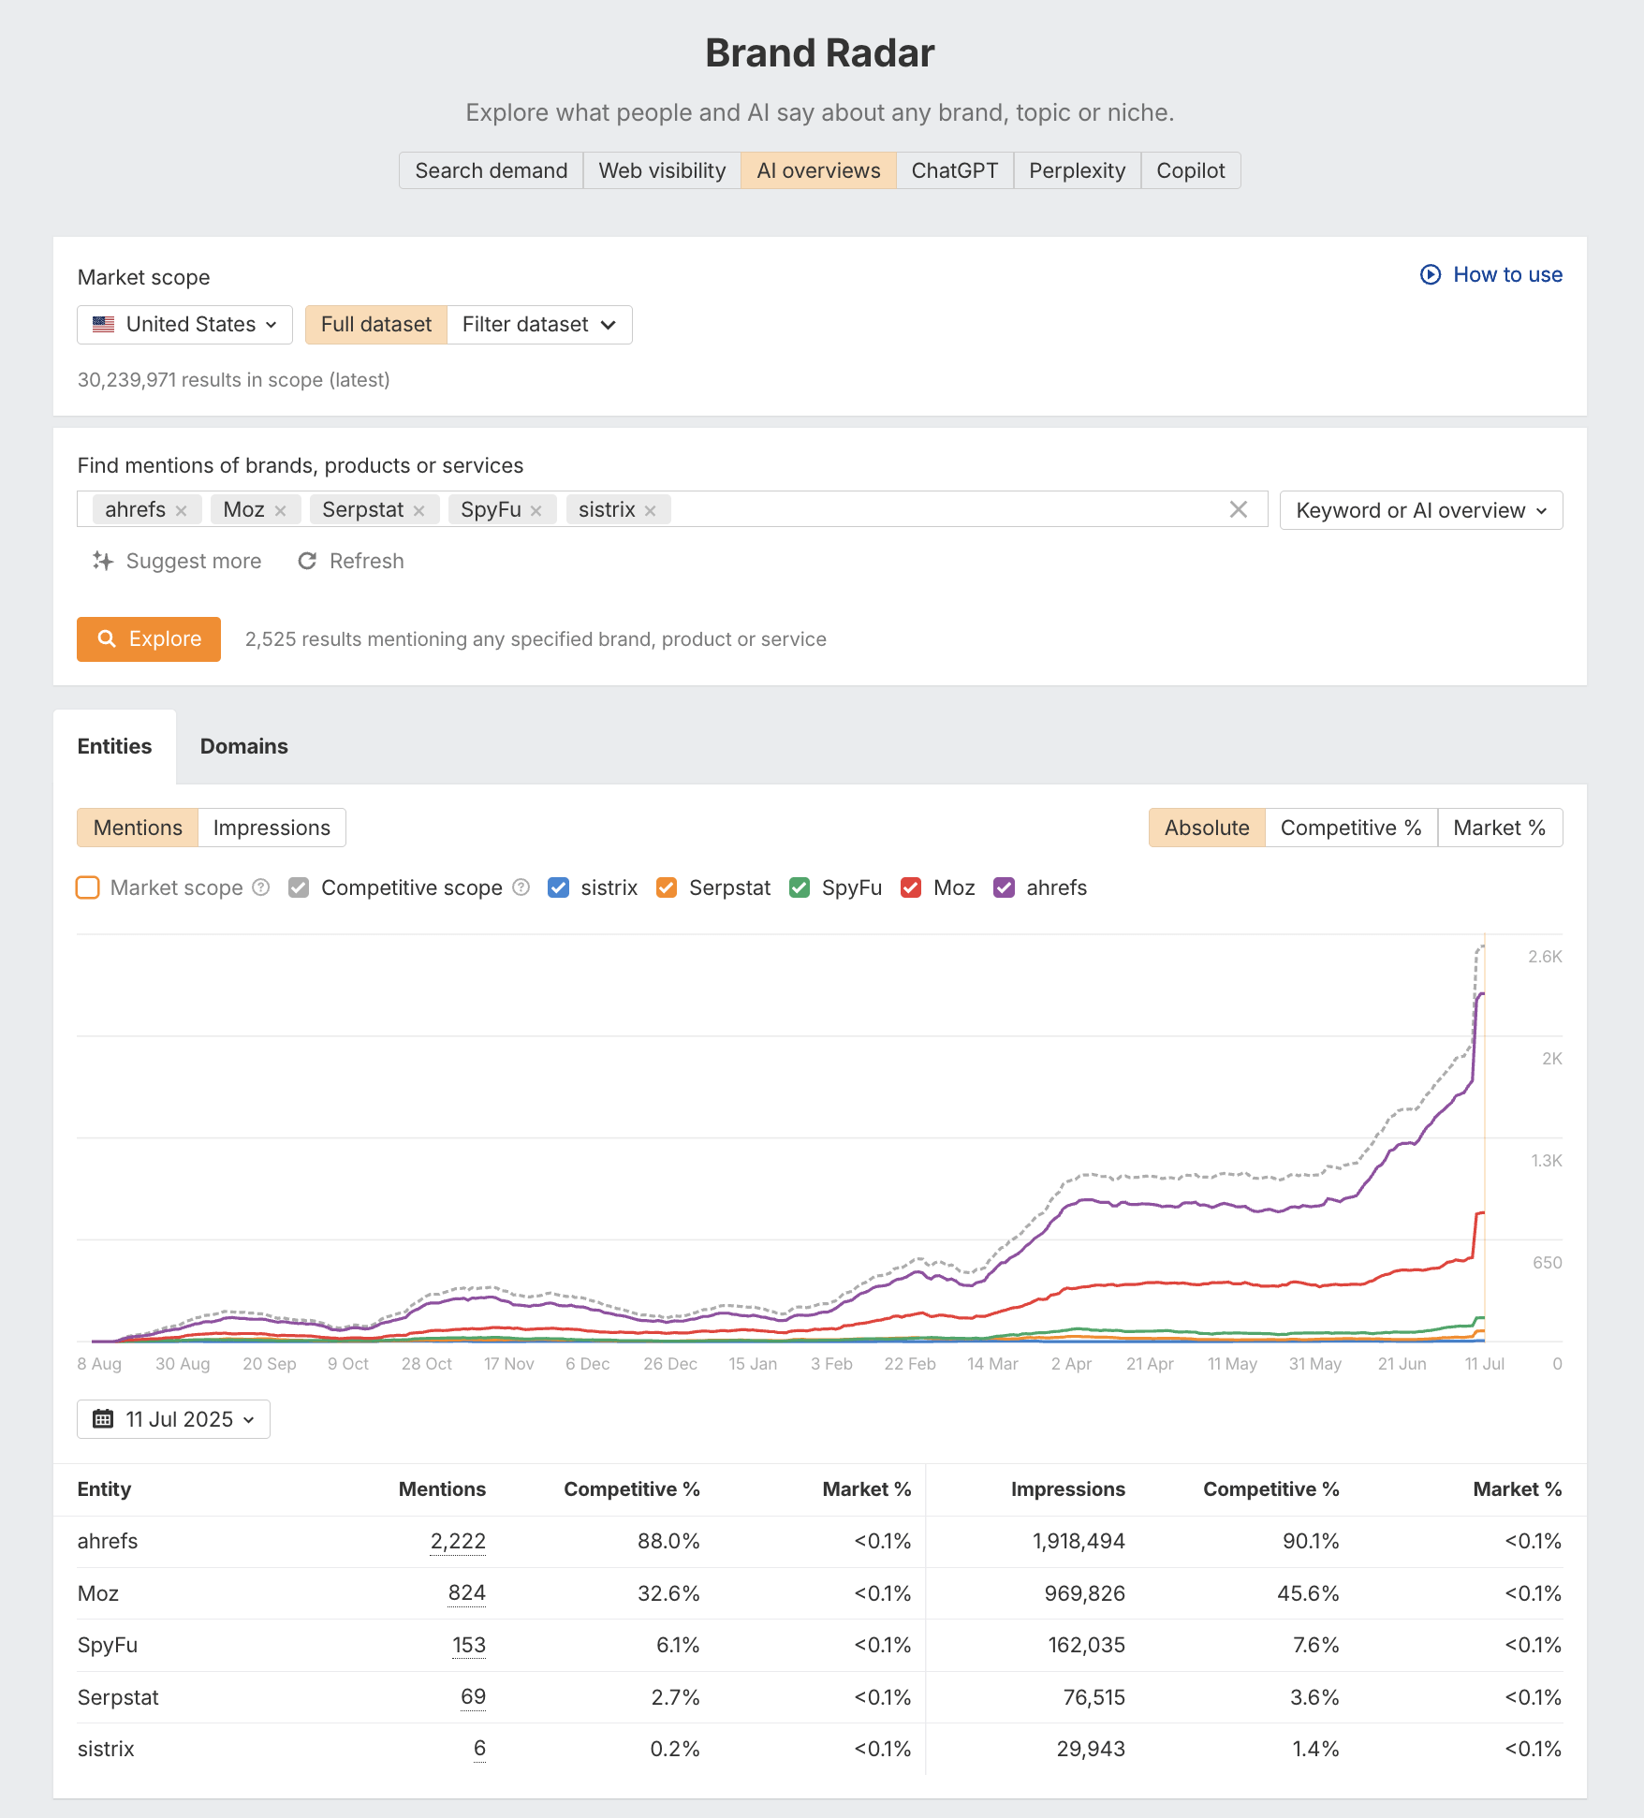Screen dimensions: 1644x1818
Task: Uncheck the Serpstat chart series checkbox
Action: click(667, 887)
